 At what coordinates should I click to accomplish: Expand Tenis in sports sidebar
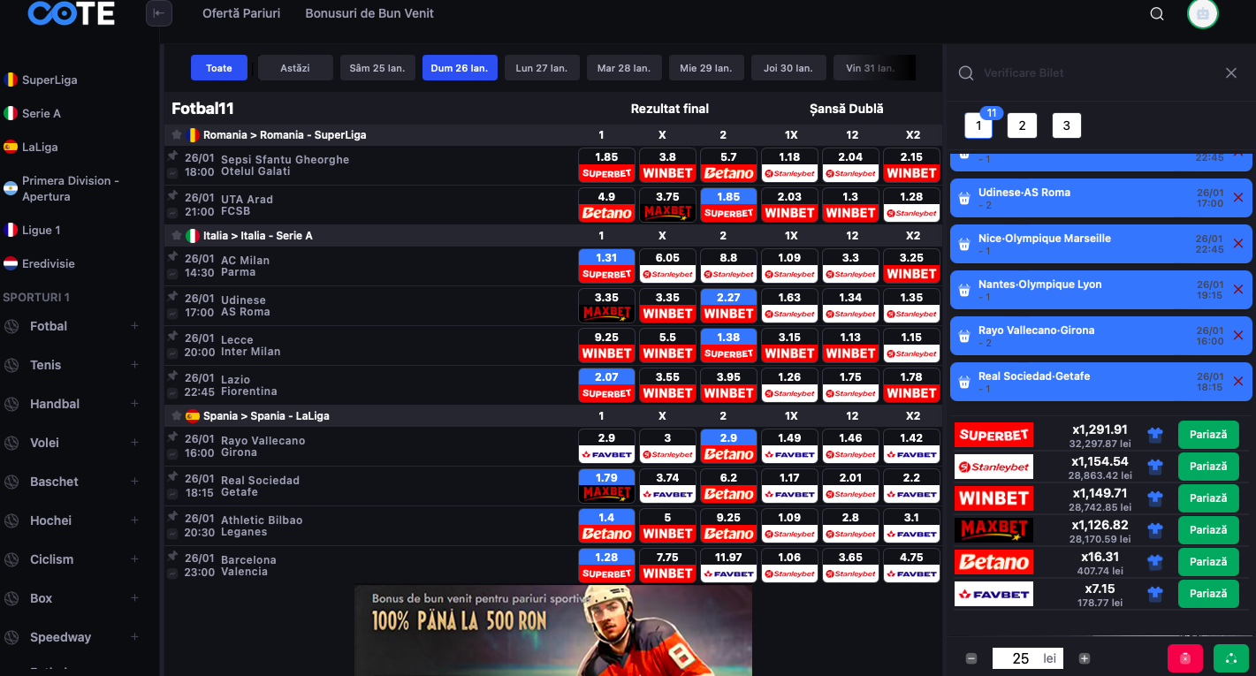pos(134,365)
